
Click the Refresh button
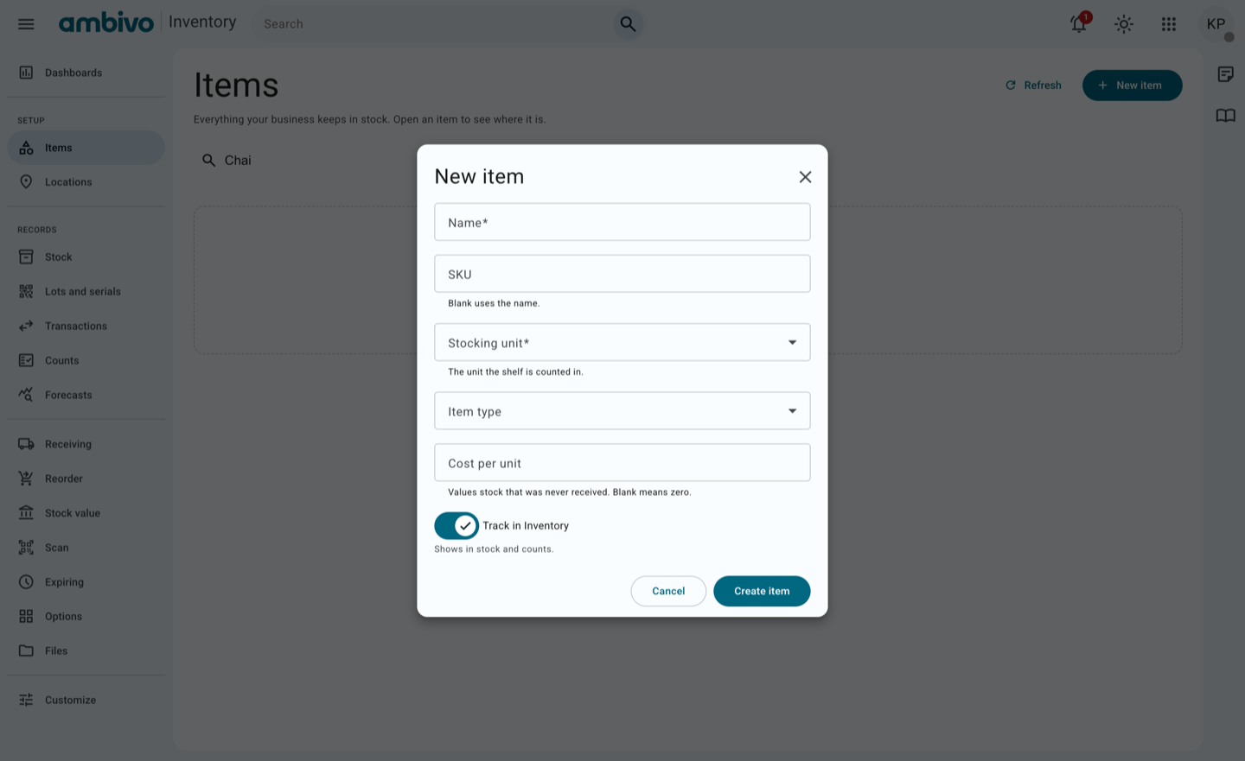pyautogui.click(x=1033, y=86)
